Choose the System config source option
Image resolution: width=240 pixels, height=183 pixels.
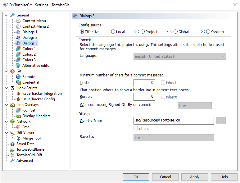[x=208, y=32]
